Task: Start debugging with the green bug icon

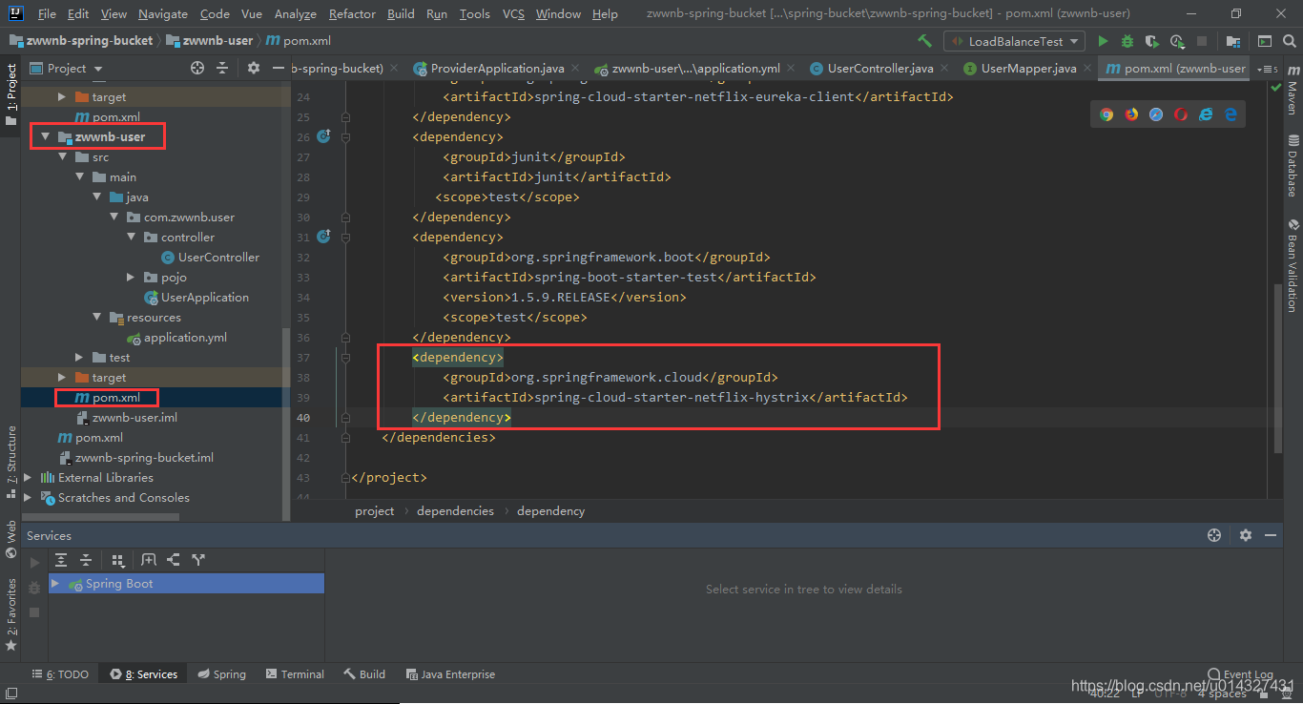Action: point(1127,41)
